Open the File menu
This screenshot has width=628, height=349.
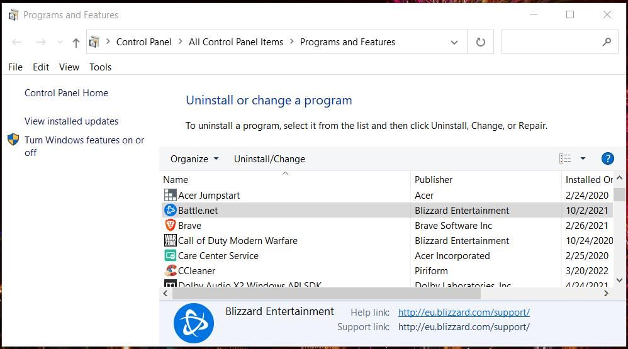pyautogui.click(x=15, y=67)
